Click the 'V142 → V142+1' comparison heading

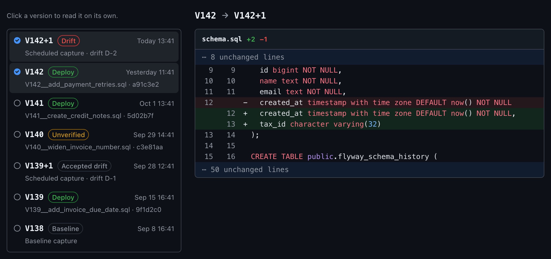[230, 16]
